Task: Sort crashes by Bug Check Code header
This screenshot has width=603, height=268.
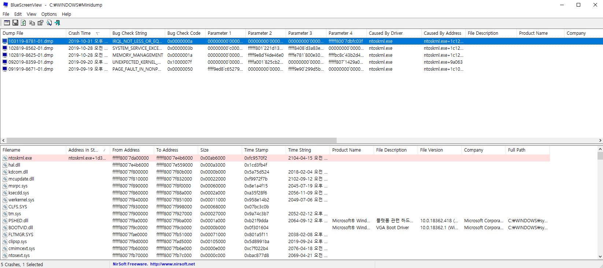Action: tap(184, 33)
